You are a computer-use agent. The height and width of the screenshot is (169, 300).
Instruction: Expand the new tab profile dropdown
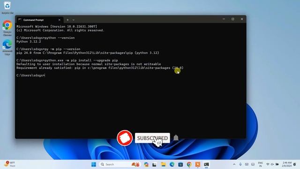74,20
